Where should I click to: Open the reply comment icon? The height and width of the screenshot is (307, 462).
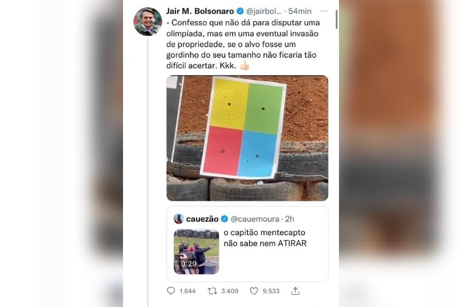pos(171,291)
